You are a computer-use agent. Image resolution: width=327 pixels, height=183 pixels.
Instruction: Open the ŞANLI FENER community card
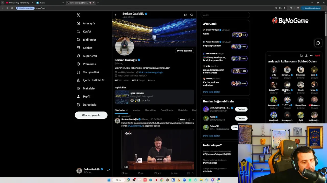pos(154,97)
